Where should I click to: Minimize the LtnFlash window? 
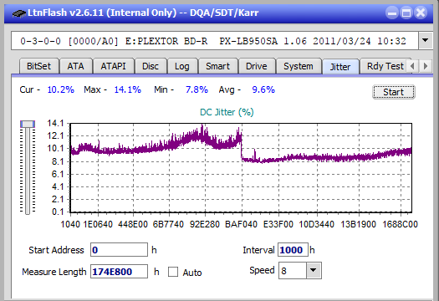(392, 13)
